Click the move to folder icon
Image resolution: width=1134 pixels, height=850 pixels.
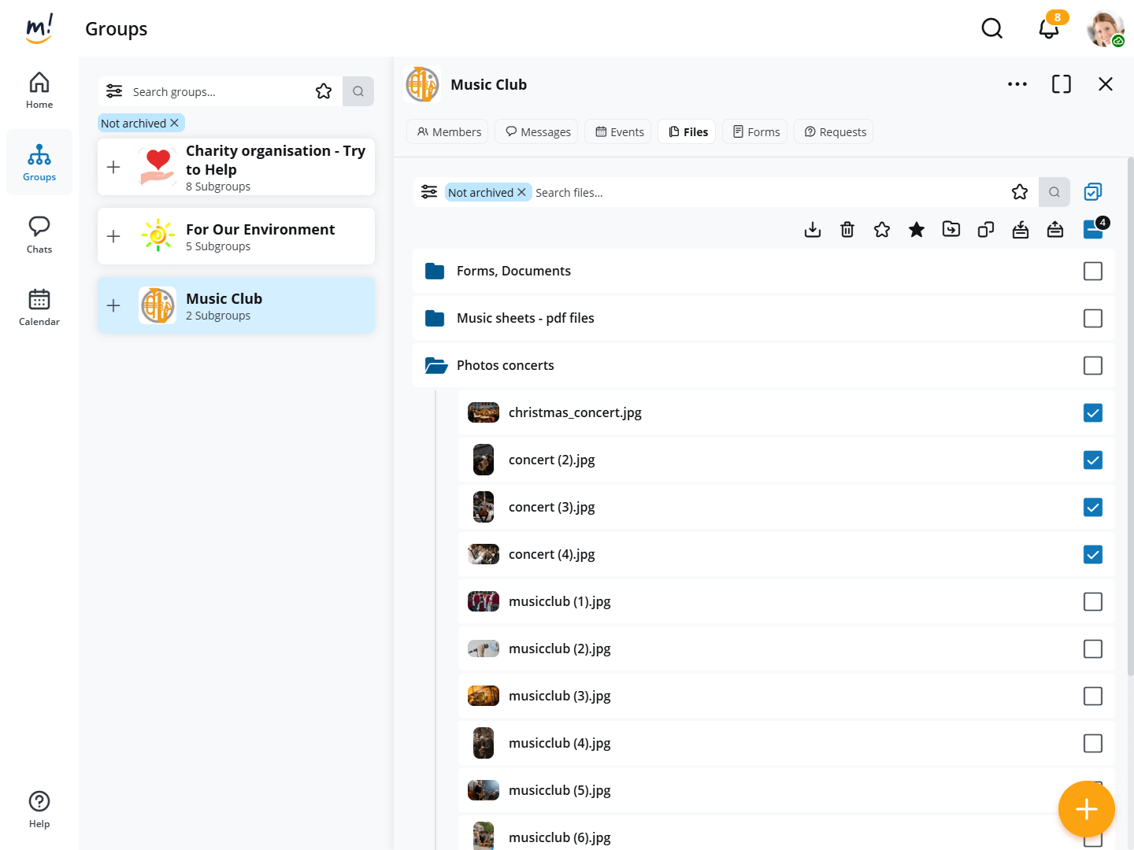pos(951,230)
